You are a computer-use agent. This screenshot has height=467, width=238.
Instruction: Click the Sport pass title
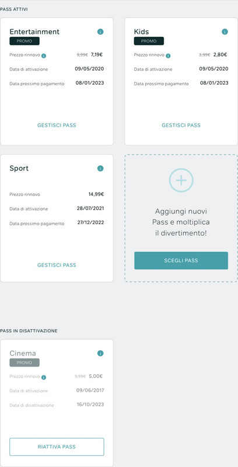click(x=19, y=169)
